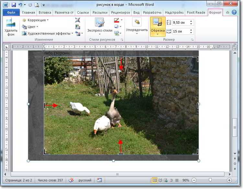Image resolution: width=243 pixels, height=189 pixels.
Task: Switch to the Вид tab
Action: 136,13
